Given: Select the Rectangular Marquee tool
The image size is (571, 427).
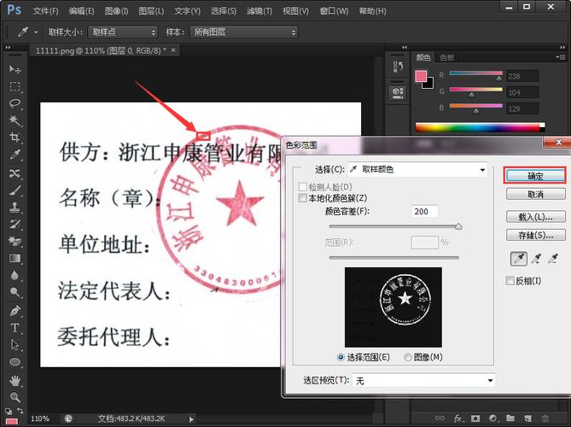Looking at the screenshot, I should 15,86.
